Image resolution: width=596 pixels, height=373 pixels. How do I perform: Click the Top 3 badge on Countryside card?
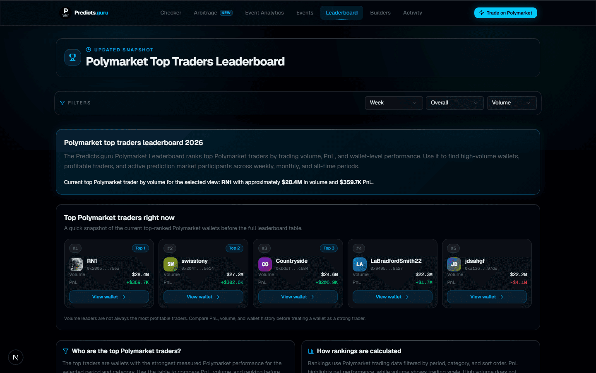click(x=329, y=248)
